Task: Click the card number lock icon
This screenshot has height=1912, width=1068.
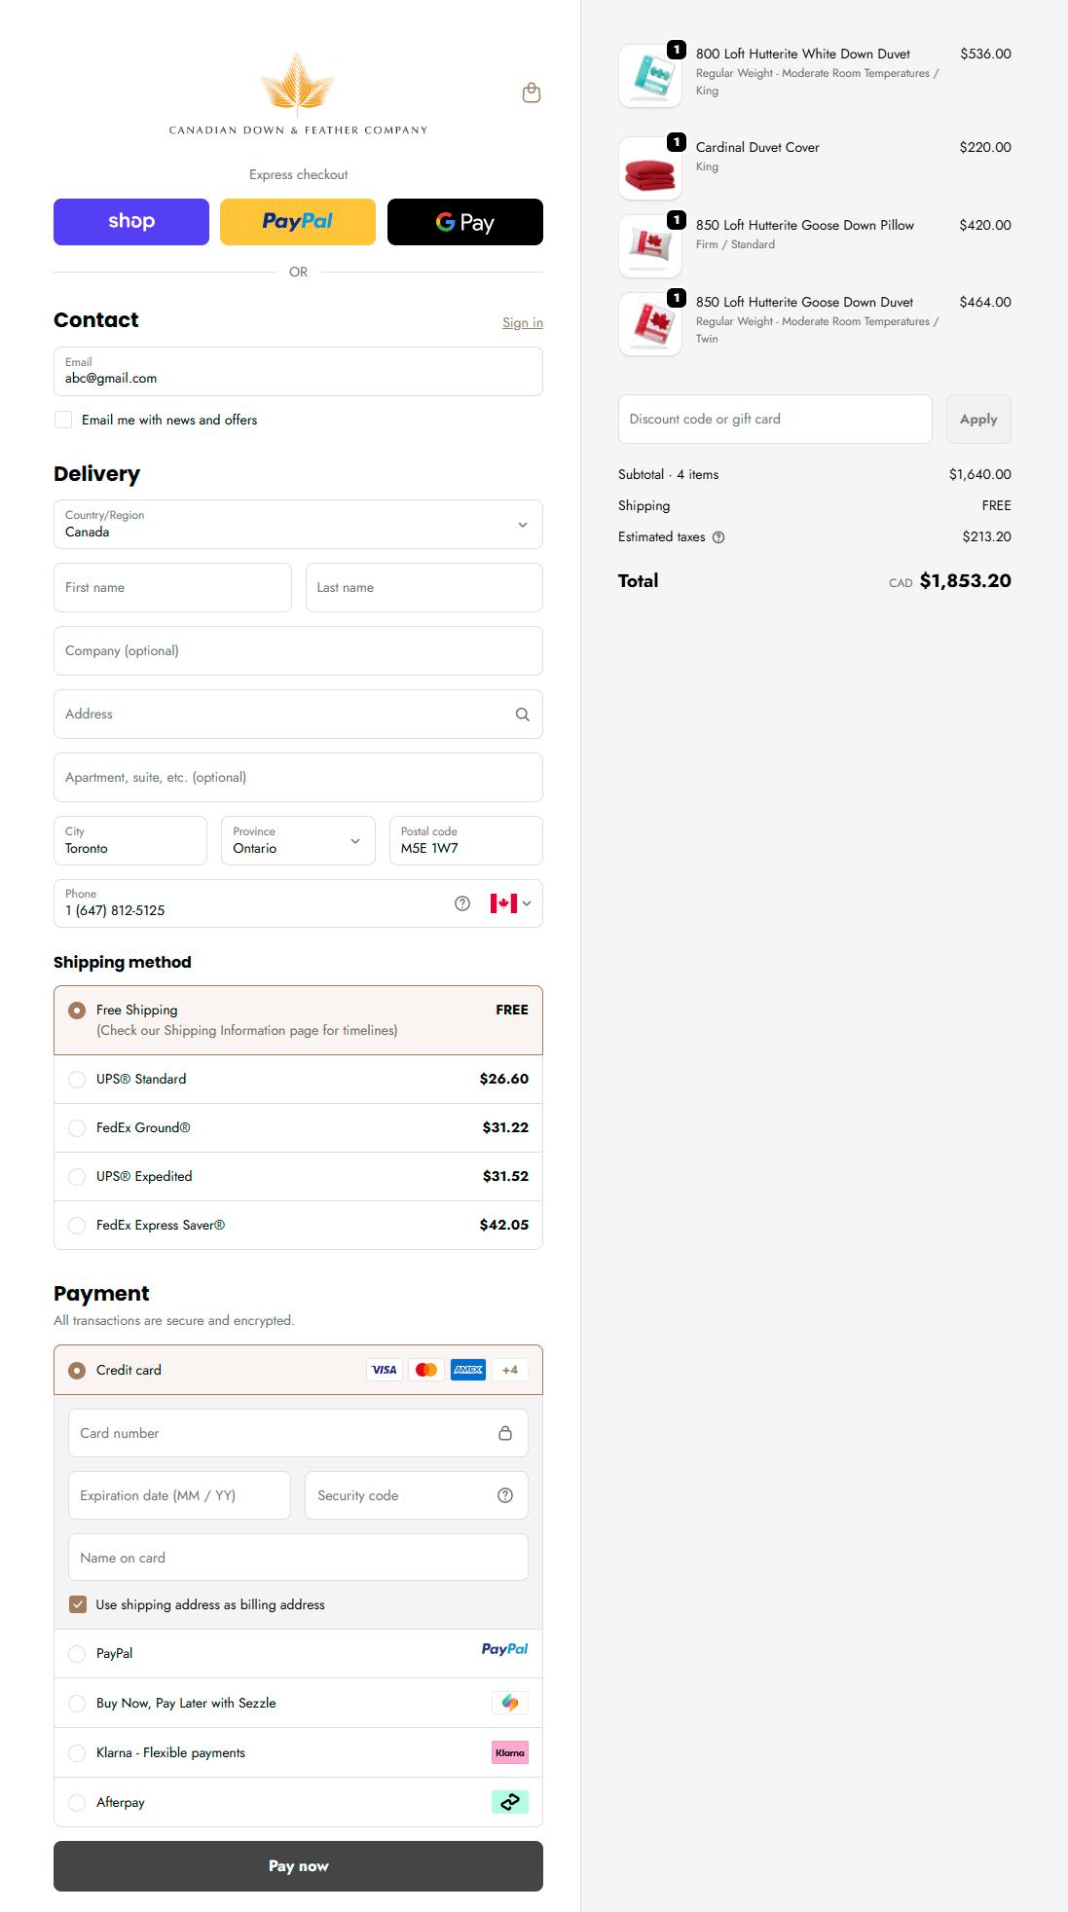Action: coord(505,1433)
